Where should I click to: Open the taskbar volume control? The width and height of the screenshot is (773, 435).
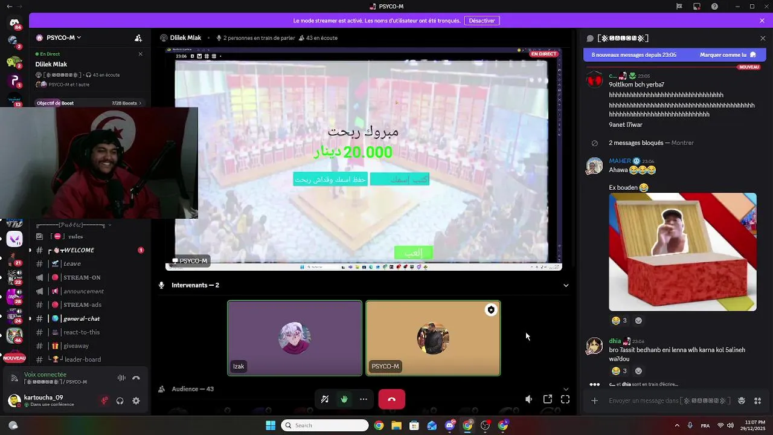click(730, 425)
